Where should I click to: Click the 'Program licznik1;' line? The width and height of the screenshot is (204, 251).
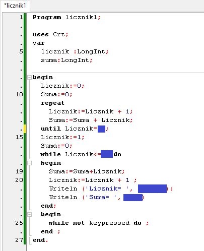click(x=66, y=17)
